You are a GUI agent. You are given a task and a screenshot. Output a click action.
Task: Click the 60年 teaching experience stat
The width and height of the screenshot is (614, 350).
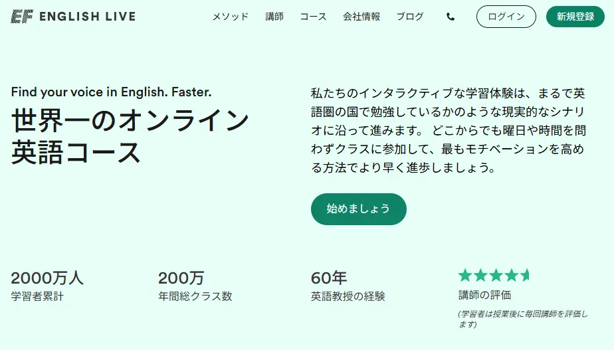[329, 278]
